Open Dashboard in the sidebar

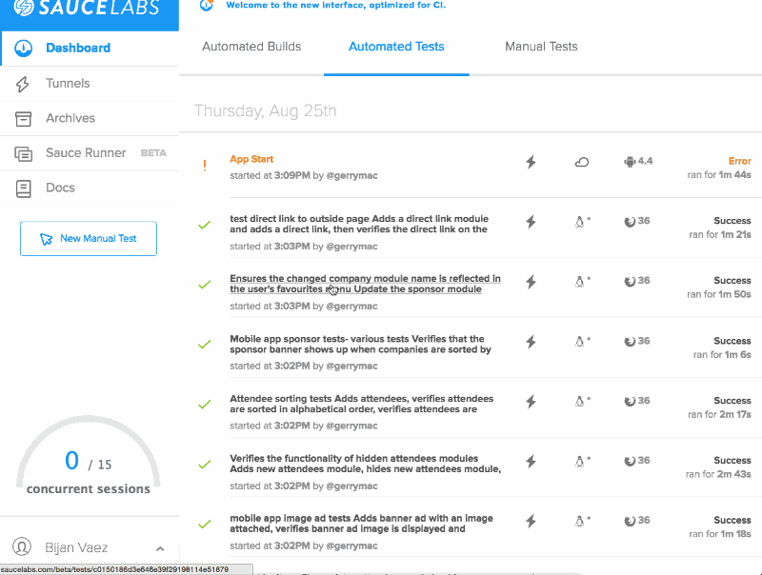77,48
